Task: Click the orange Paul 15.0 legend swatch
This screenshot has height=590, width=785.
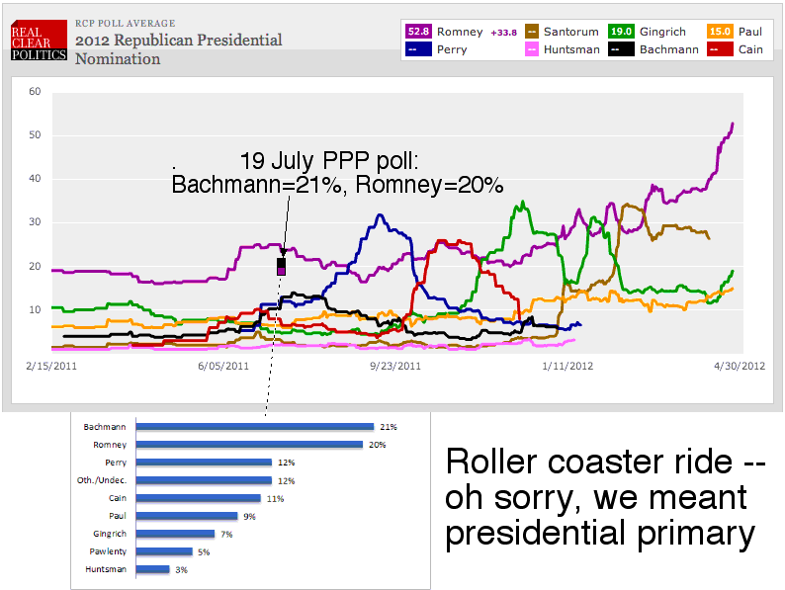Action: point(719,32)
